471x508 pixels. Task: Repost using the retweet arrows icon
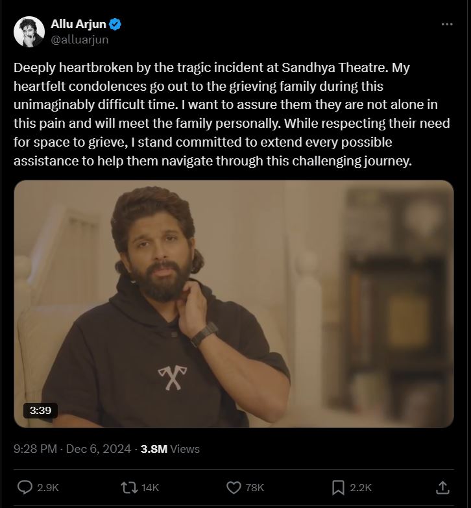coord(129,487)
